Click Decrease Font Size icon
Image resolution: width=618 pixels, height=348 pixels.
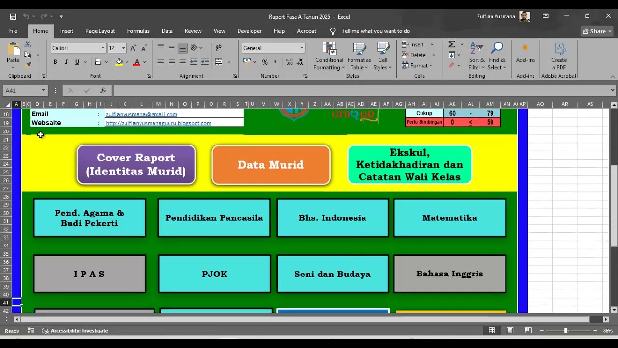pyautogui.click(x=144, y=48)
